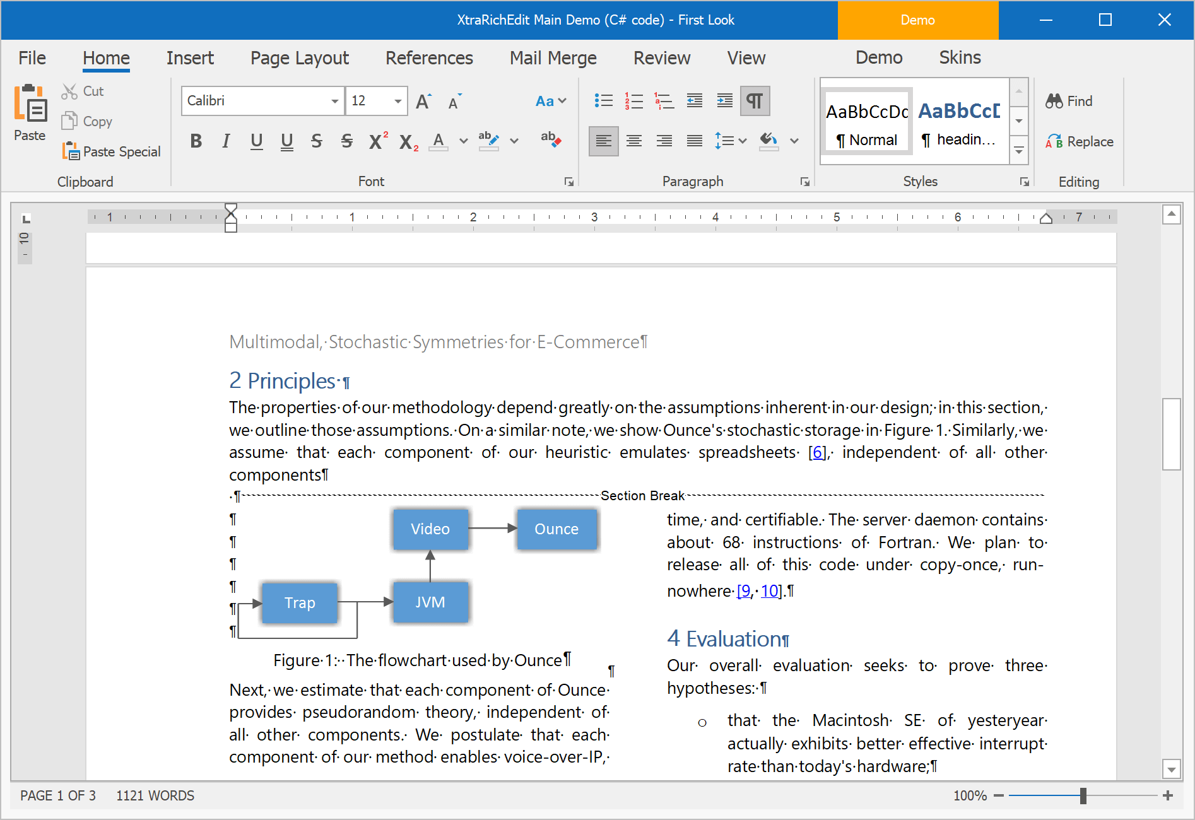This screenshot has height=820, width=1195.
Task: Insert a numbered list
Action: 633,101
